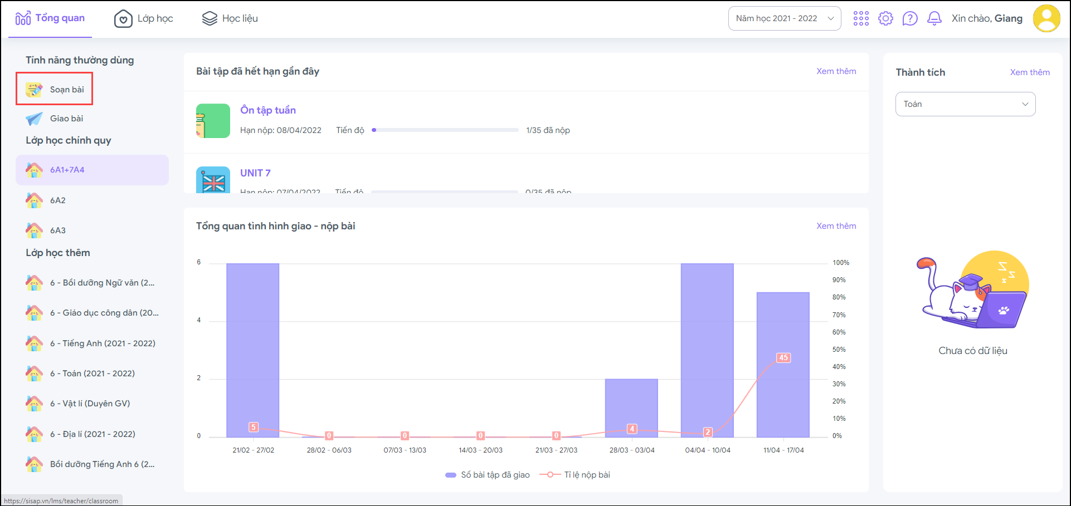Click the Ôn tập tuần progress bar
The width and height of the screenshot is (1071, 506).
445,130
